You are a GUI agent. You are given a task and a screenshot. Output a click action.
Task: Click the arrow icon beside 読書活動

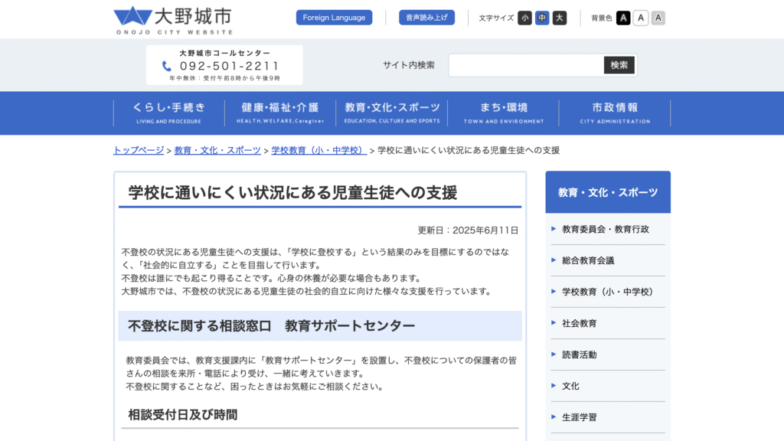pos(551,354)
